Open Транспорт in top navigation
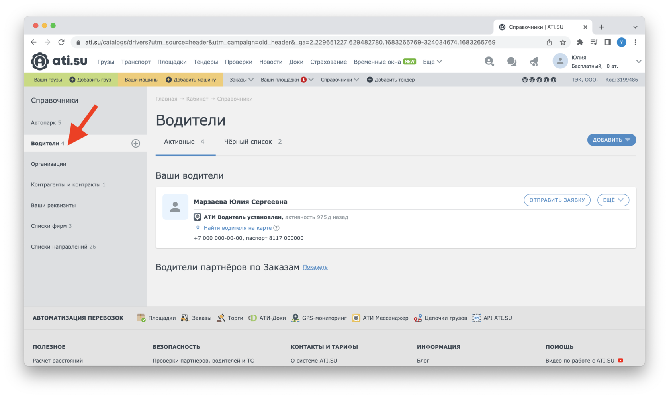 [x=136, y=62]
